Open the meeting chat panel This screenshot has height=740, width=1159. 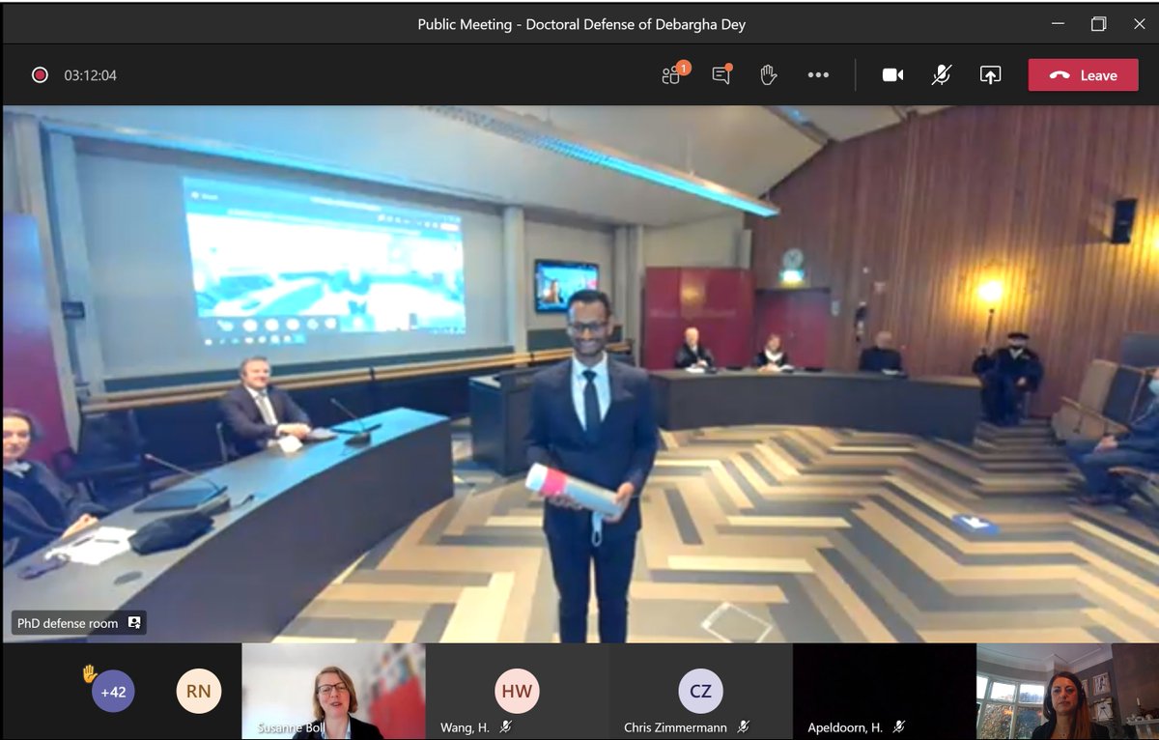click(x=720, y=74)
